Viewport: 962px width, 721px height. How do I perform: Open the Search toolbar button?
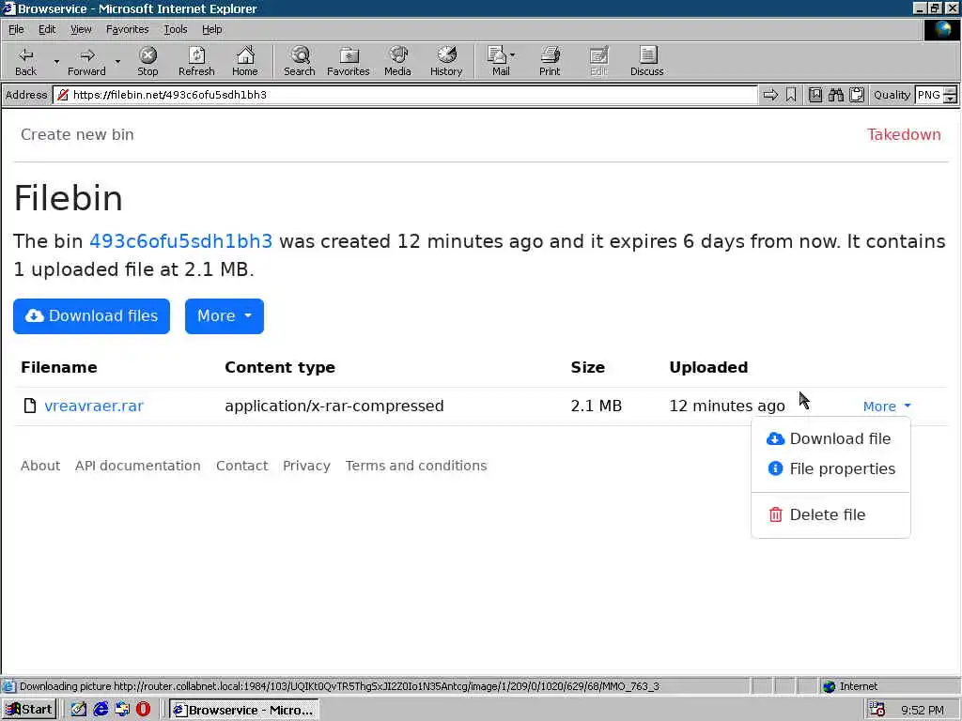click(x=300, y=61)
